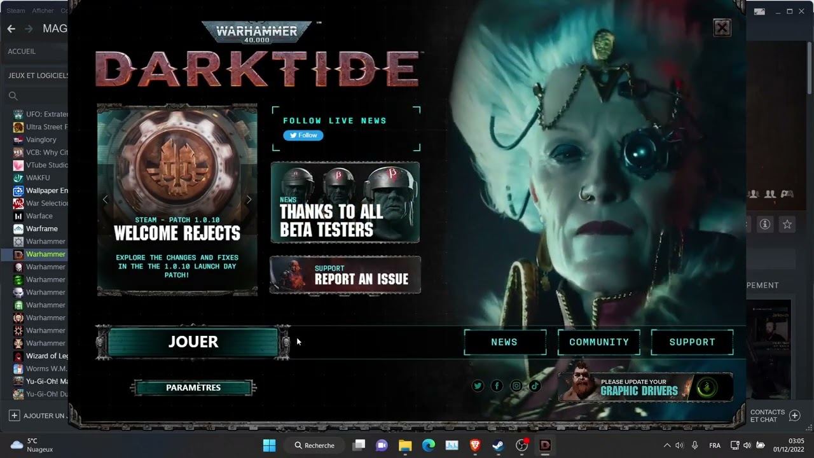Click the Steam library search magnifier icon
814x458 pixels.
13,96
